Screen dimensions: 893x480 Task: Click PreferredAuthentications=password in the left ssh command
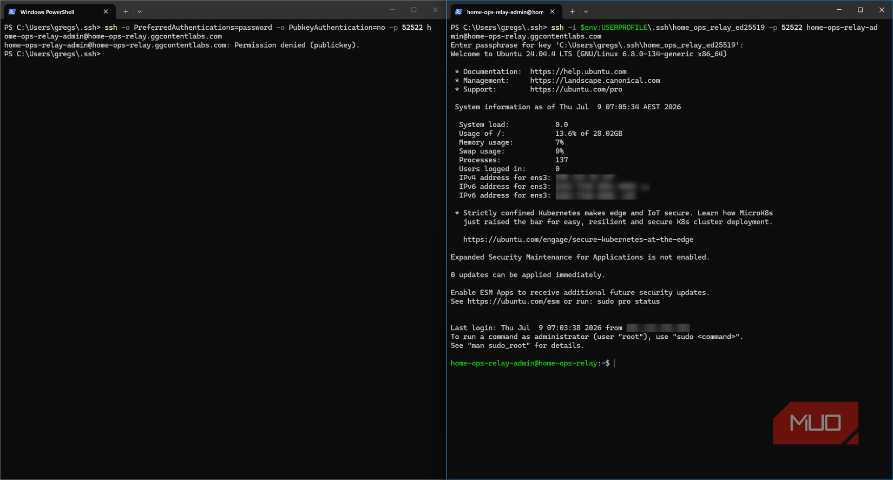point(203,27)
